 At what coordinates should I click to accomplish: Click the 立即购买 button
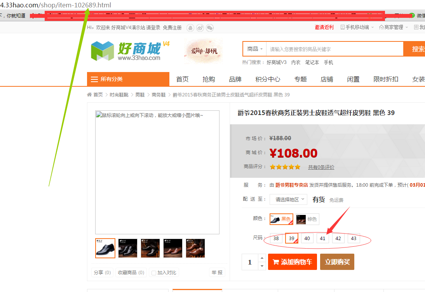pyautogui.click(x=337, y=262)
